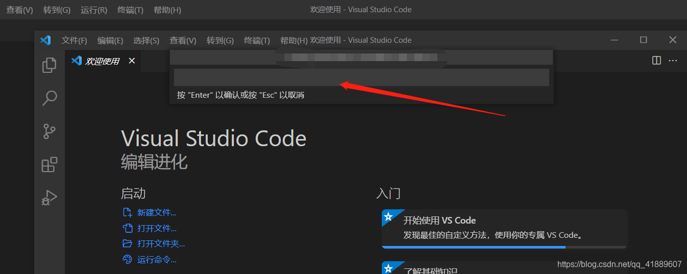687x274 pixels.
Task: Open the 转到(G) menu in front window
Action: pyautogui.click(x=220, y=40)
